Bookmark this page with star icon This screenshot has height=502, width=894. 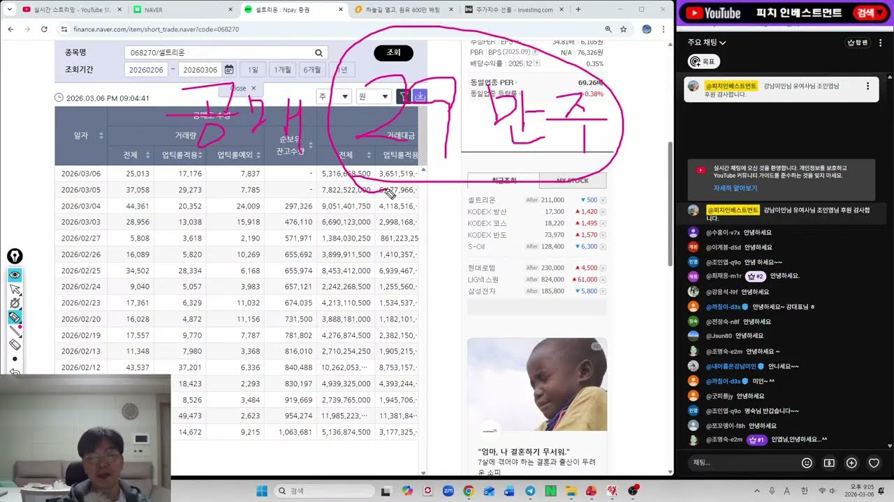pos(624,29)
